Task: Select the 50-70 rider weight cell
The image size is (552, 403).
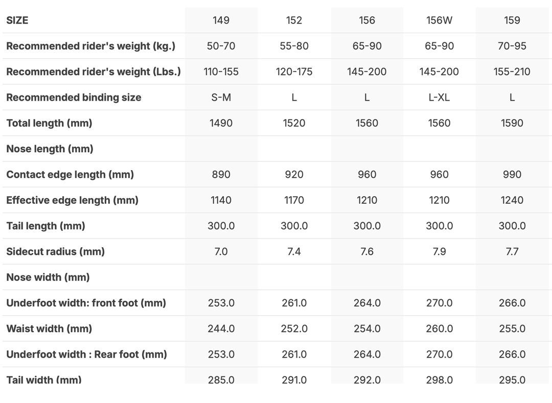Action: [221, 46]
